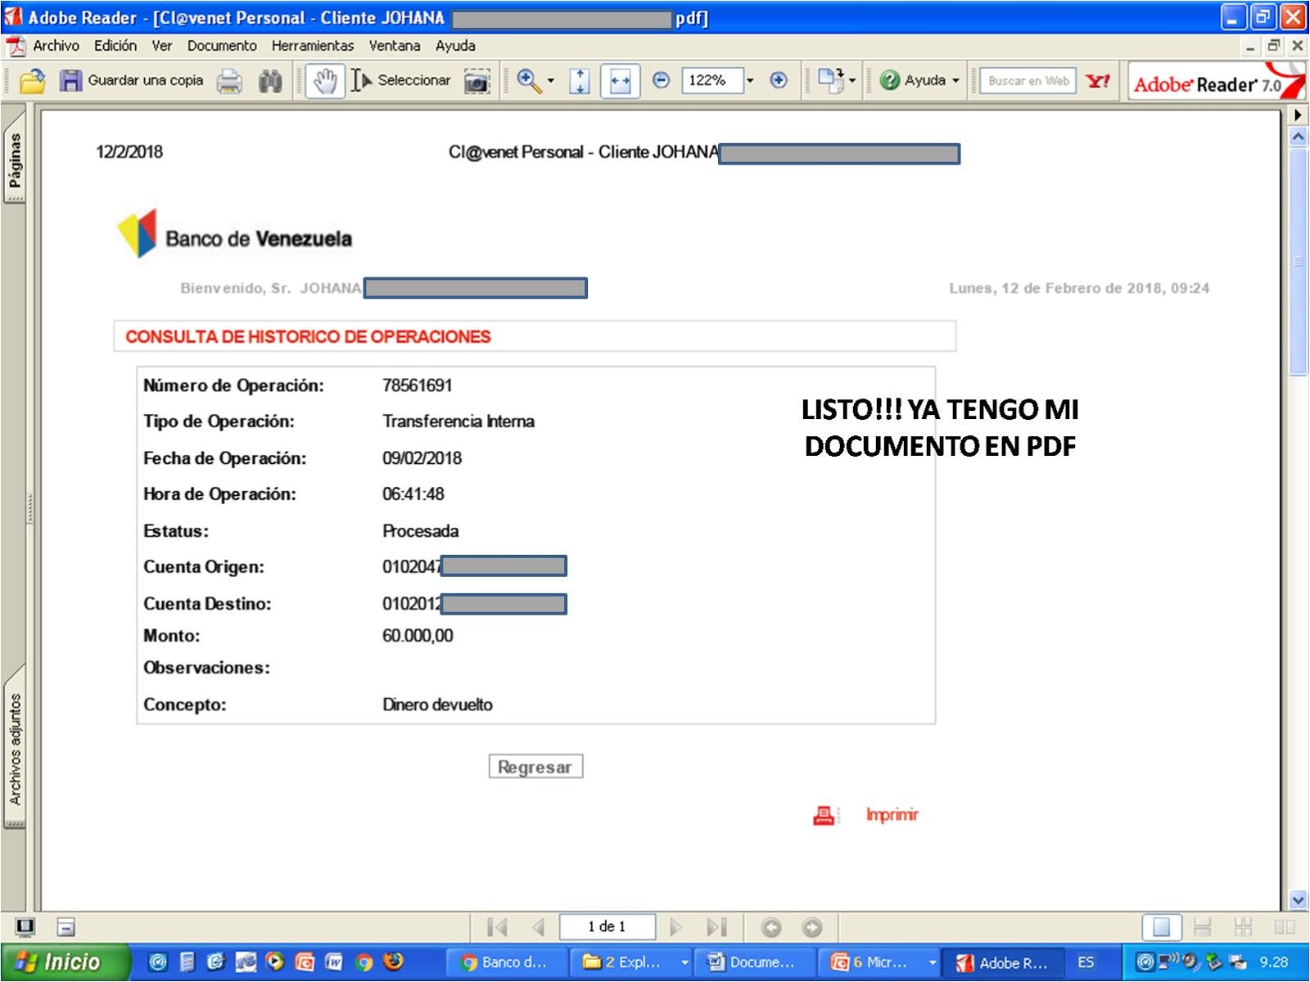Activate the Snapshot camera tool
Screen dimensions: 1310x982
coord(476,81)
